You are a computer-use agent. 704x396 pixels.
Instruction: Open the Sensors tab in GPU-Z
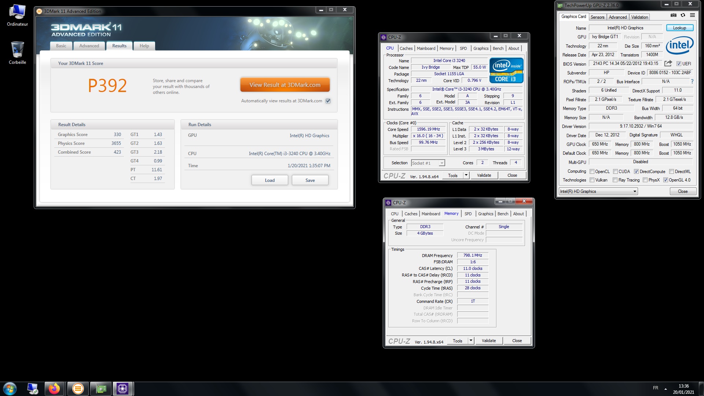pyautogui.click(x=597, y=17)
